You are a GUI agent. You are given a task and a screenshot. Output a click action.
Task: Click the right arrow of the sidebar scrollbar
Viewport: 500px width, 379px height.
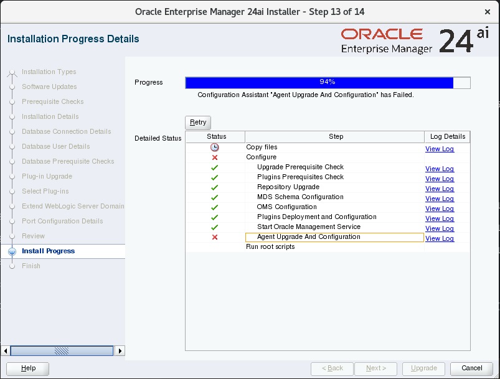click(x=120, y=350)
